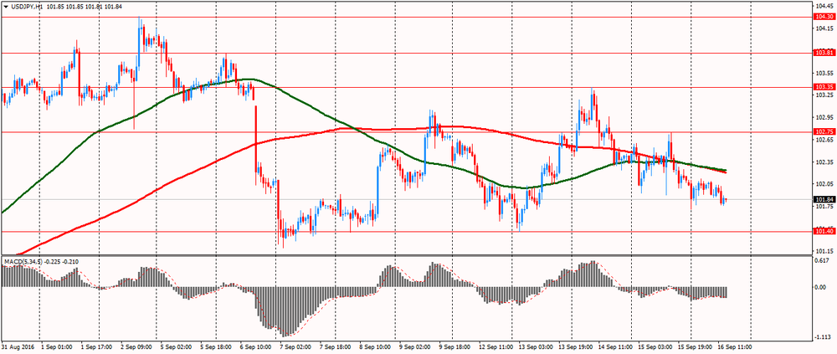Click the 6 Sep 10:00 time label
The width and height of the screenshot is (837, 354).
click(x=255, y=346)
